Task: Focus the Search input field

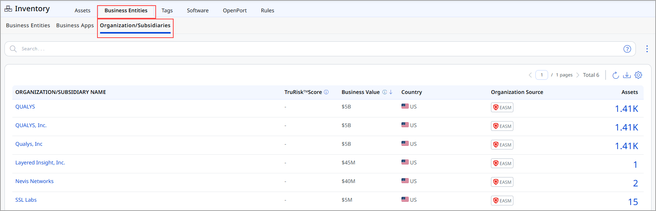Action: [320, 49]
